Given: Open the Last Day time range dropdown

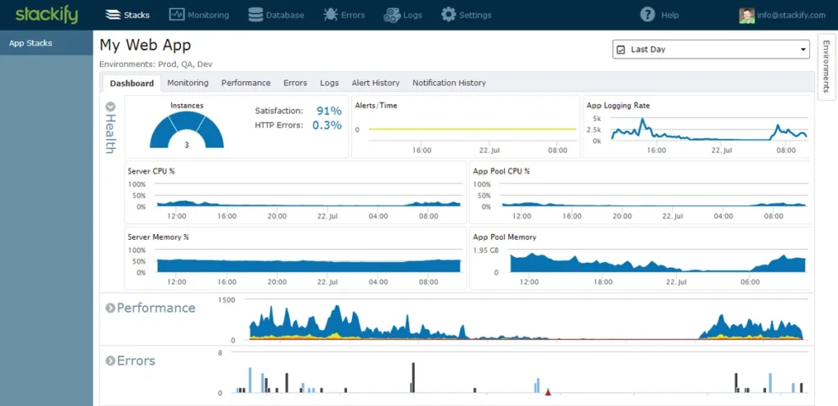Looking at the screenshot, I should tap(710, 50).
